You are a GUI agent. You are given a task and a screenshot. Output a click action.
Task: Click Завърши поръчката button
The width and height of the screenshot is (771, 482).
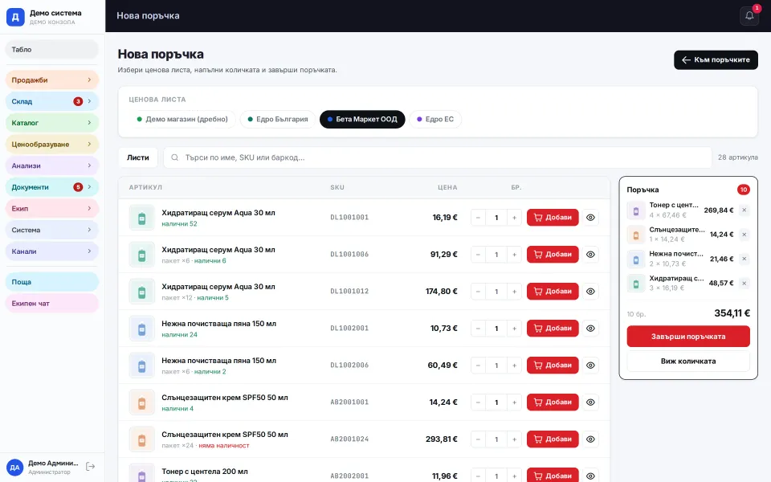click(x=688, y=337)
